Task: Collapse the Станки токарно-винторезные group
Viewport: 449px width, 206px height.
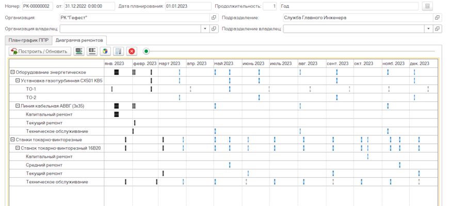Action: [x=12, y=140]
